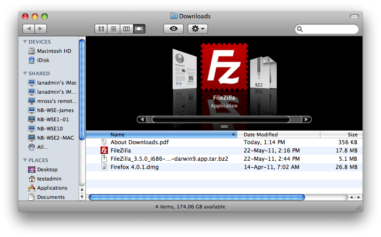The height and width of the screenshot is (237, 381).
Task: Click the Finder search field
Action: click(327, 29)
